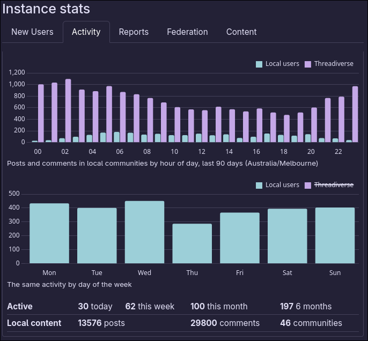Click the Wed bar in weekday chart
Image resolution: width=368 pixels, height=341 pixels.
point(145,232)
